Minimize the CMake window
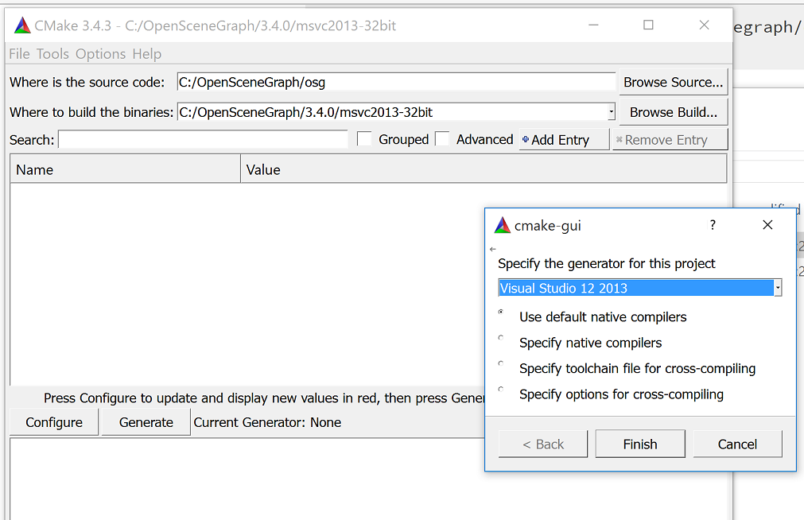Viewport: 804px width, 520px height. [x=594, y=25]
